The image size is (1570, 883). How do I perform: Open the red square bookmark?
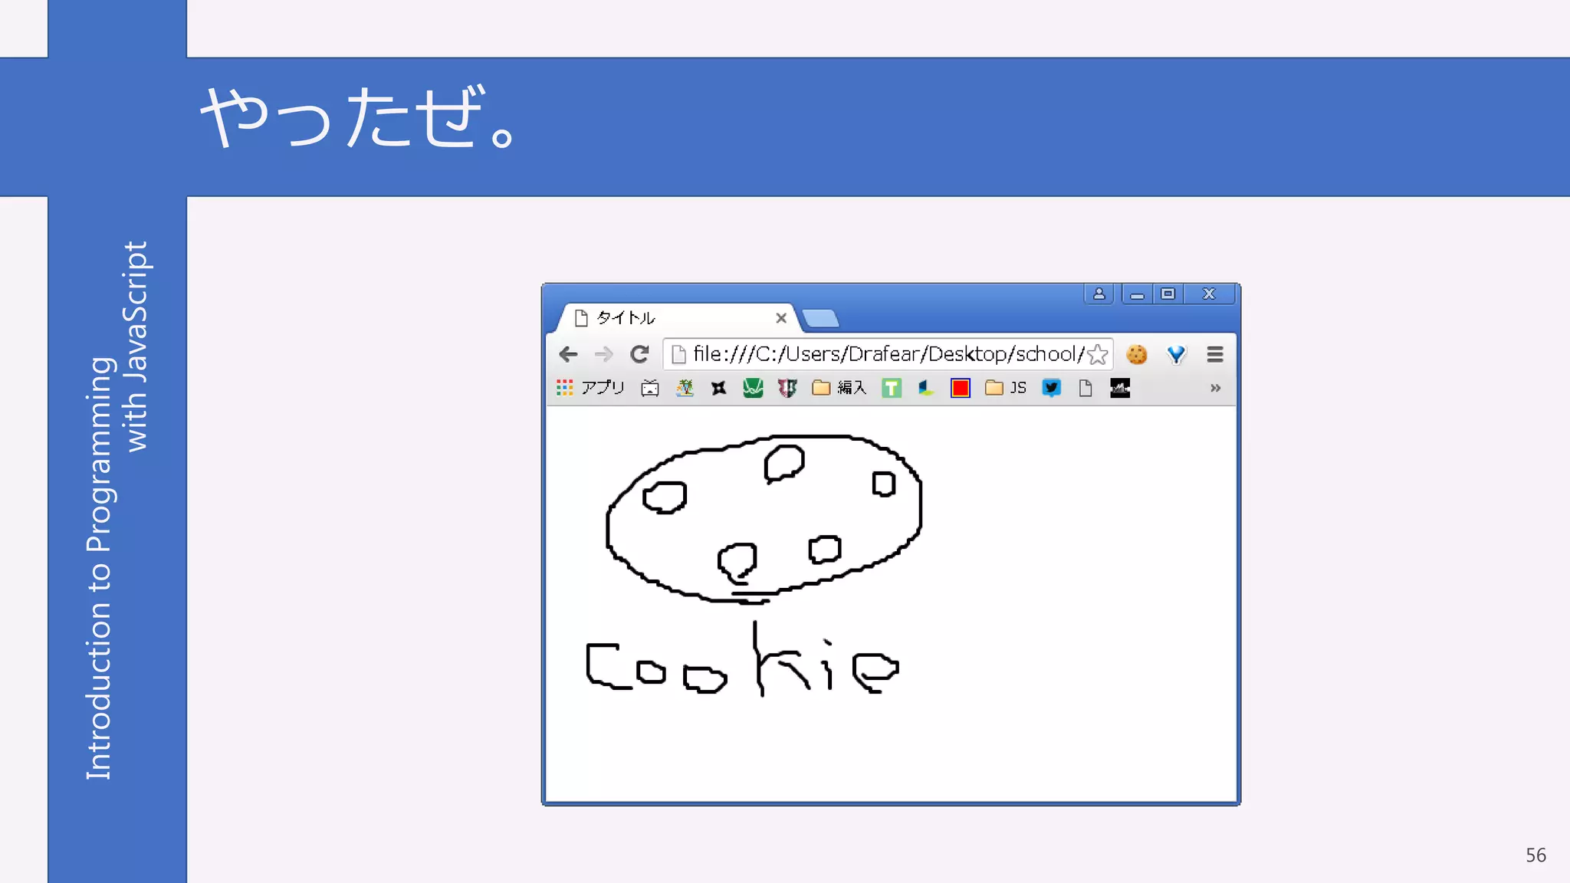pos(961,388)
